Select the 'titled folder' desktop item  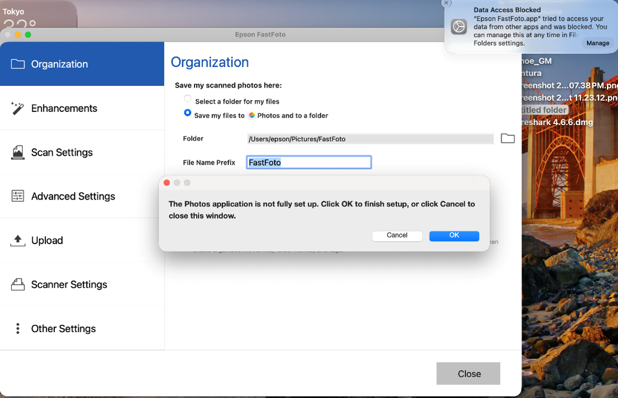[545, 110]
